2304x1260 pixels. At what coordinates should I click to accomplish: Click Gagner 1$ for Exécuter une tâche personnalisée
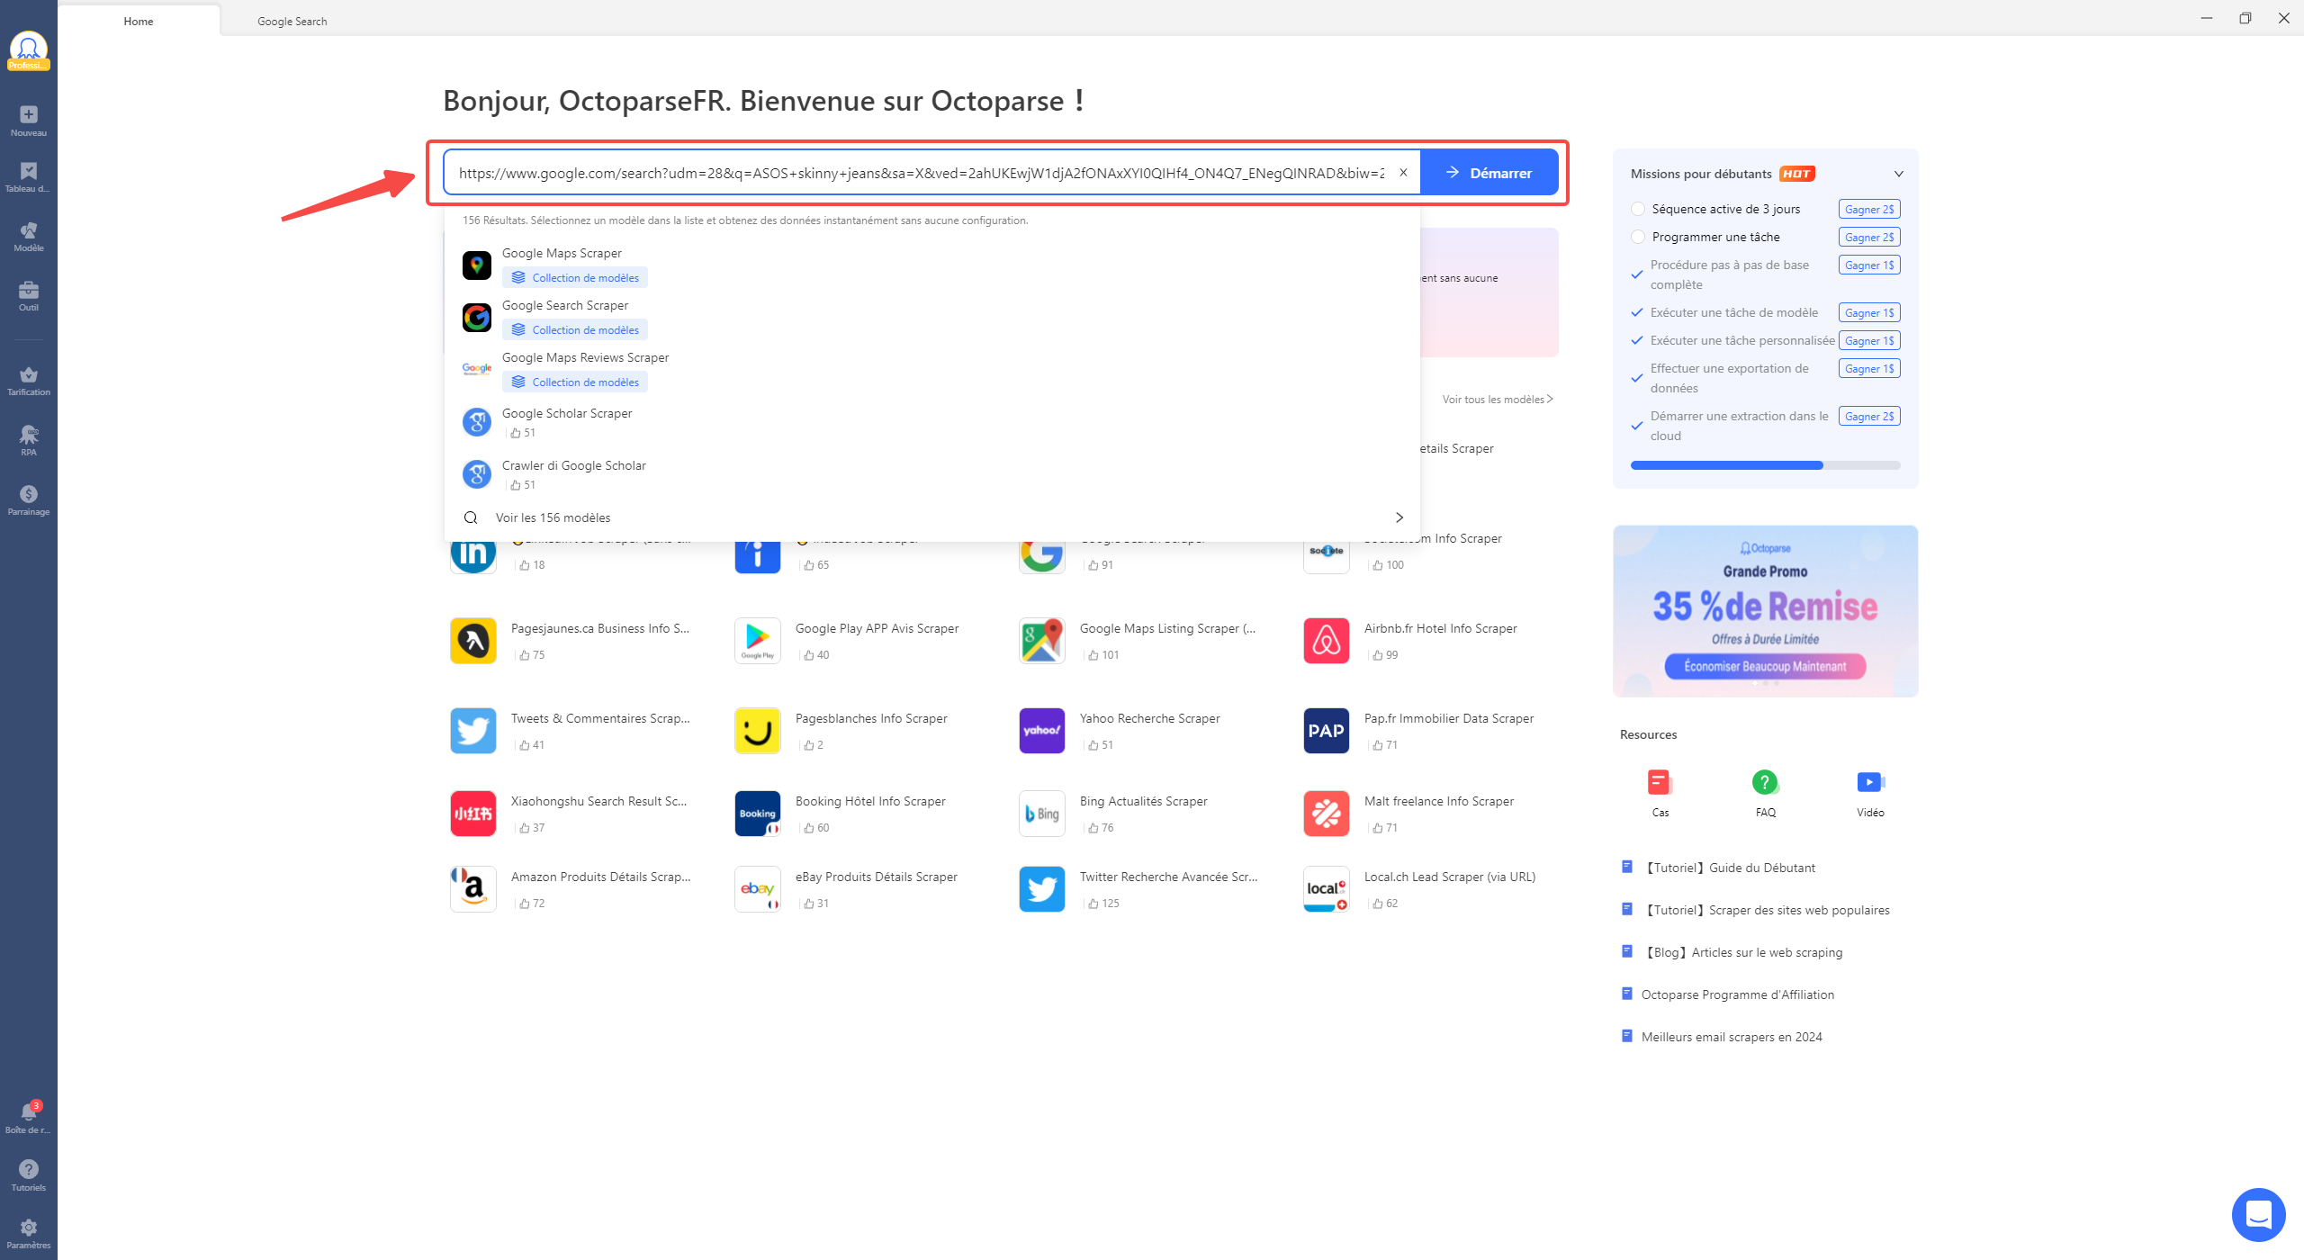click(1869, 340)
